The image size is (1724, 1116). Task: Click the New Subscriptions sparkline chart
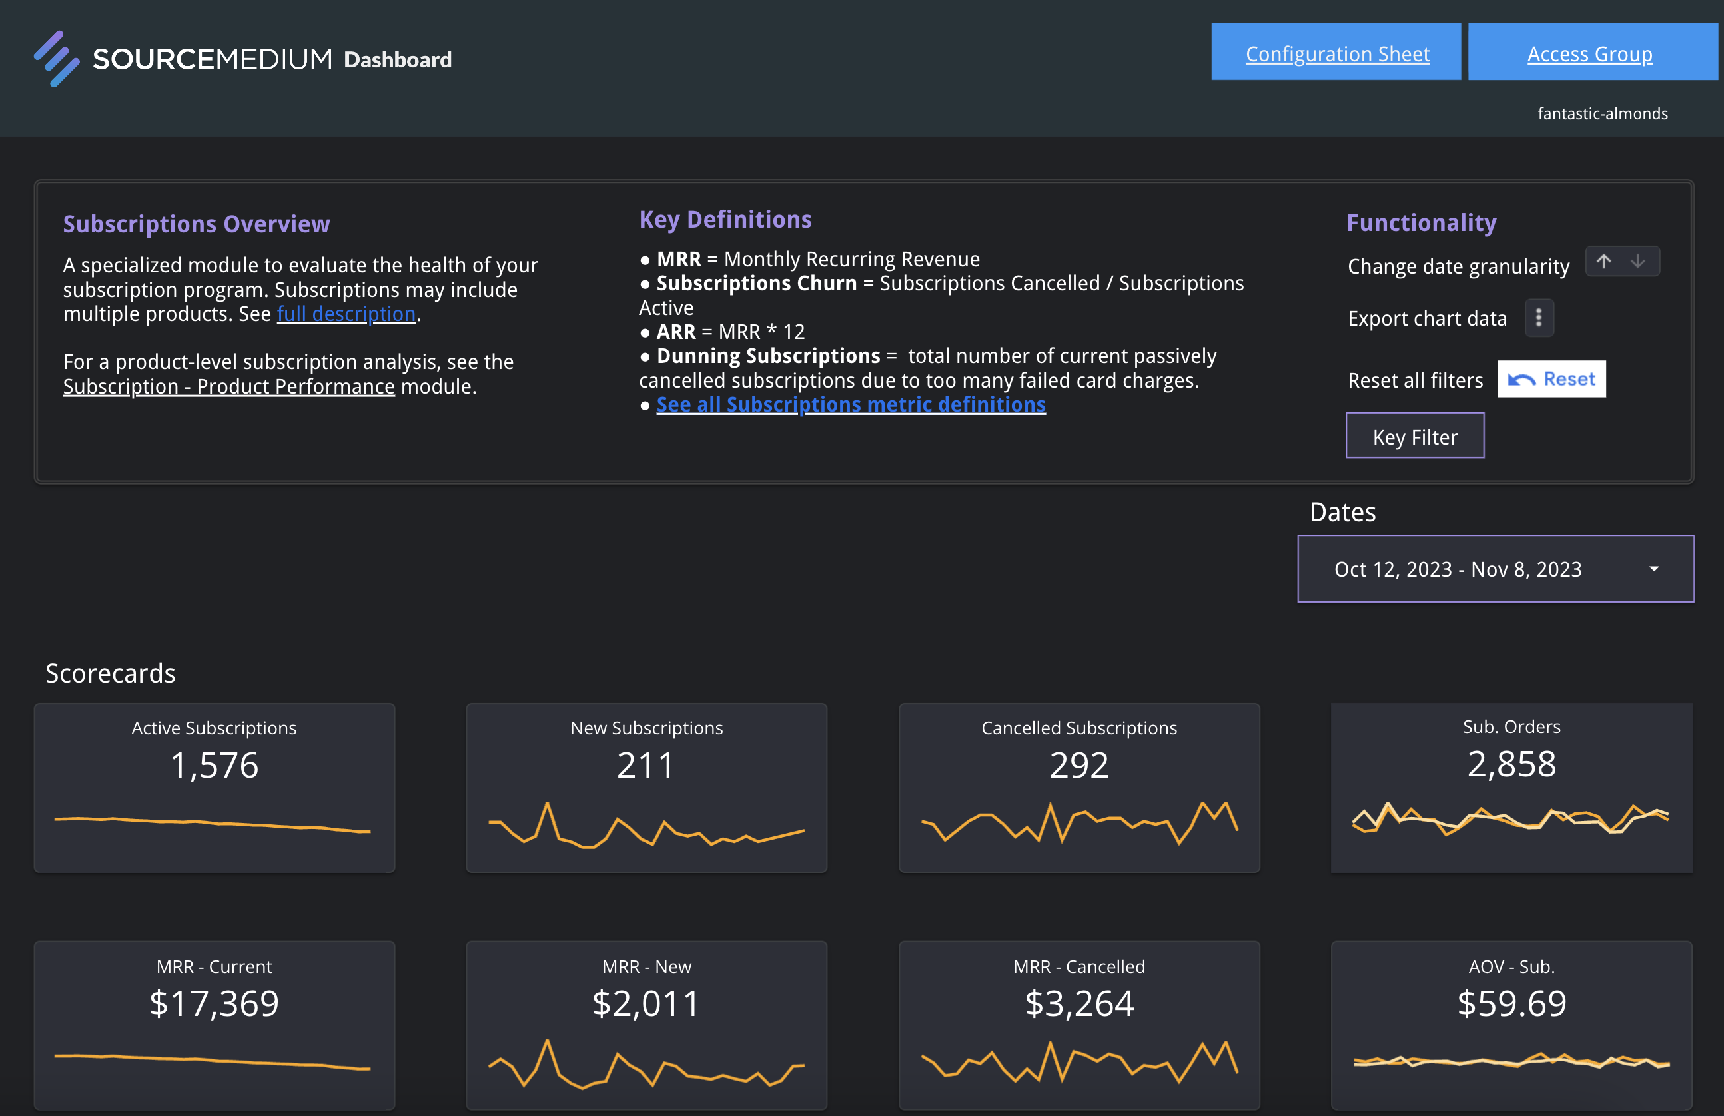(646, 826)
